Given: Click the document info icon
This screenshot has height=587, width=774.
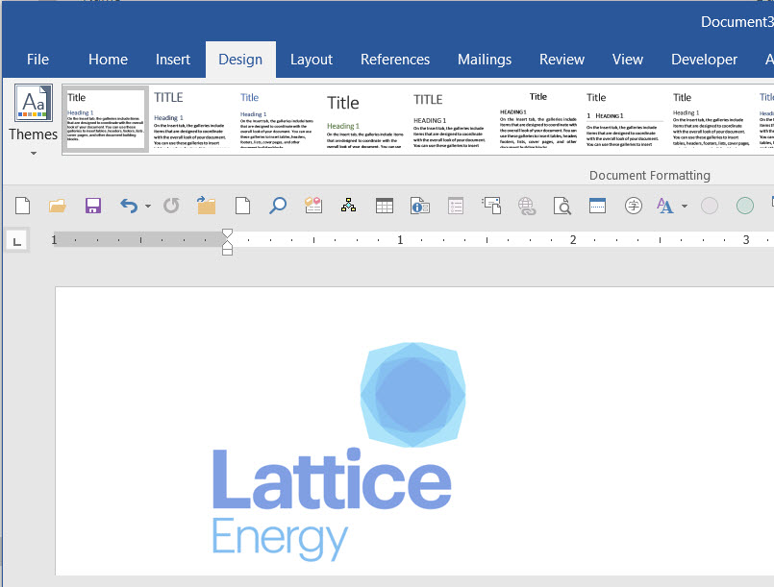Looking at the screenshot, I should (x=419, y=206).
